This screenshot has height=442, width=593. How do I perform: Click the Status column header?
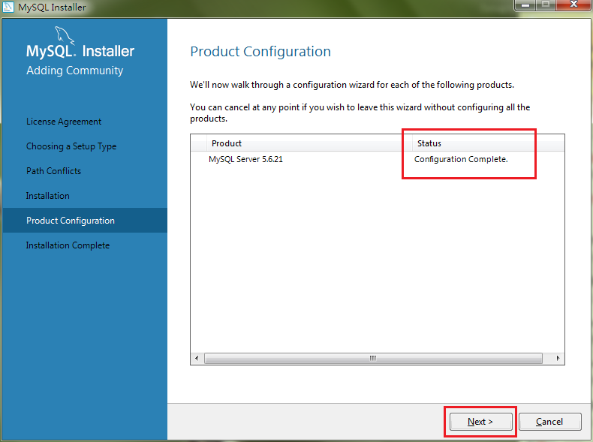(429, 143)
